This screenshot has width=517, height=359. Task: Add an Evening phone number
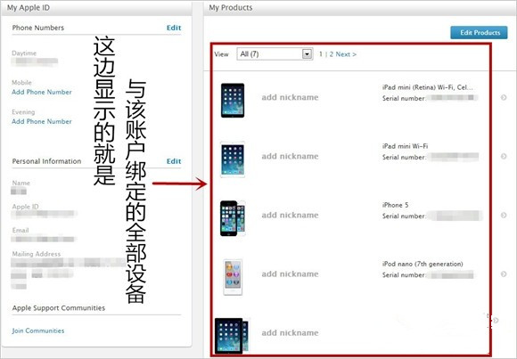point(42,121)
